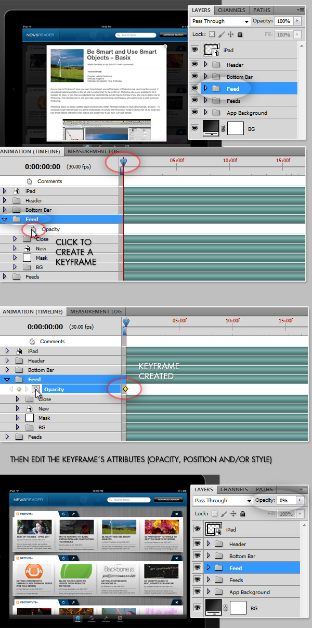
Task: Click lock transparent pixels icon in bottom Layers panel
Action: pyautogui.click(x=214, y=514)
